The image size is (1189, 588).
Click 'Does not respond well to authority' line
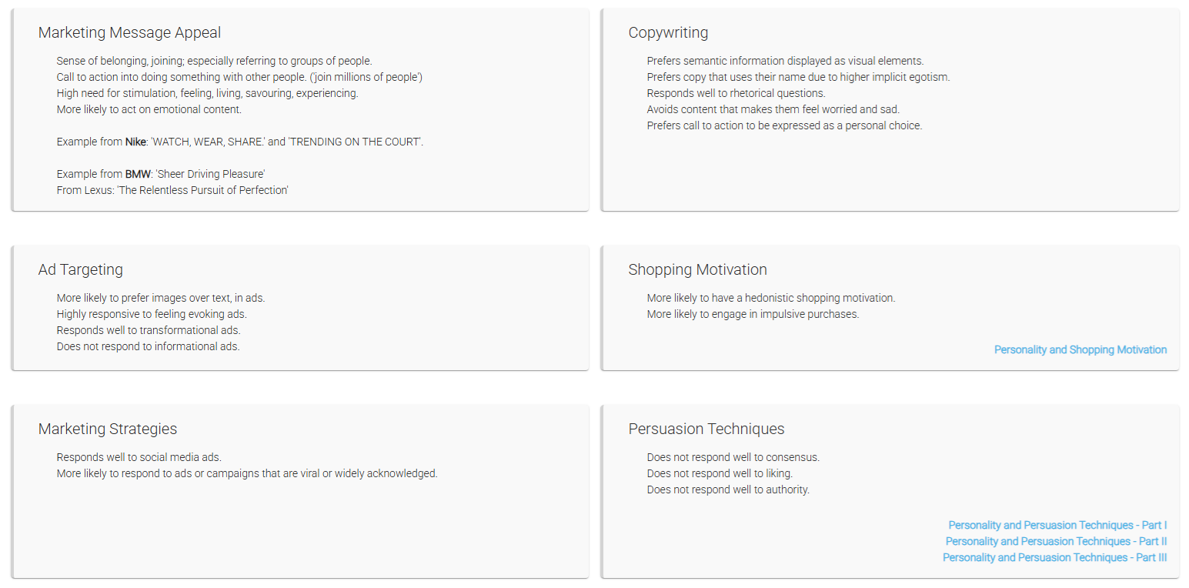(x=728, y=489)
